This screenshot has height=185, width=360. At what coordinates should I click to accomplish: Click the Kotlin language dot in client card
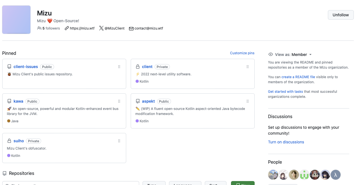[137, 81]
